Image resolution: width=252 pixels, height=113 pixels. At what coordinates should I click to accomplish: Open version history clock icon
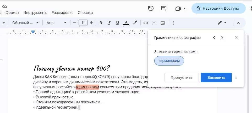click(151, 8)
